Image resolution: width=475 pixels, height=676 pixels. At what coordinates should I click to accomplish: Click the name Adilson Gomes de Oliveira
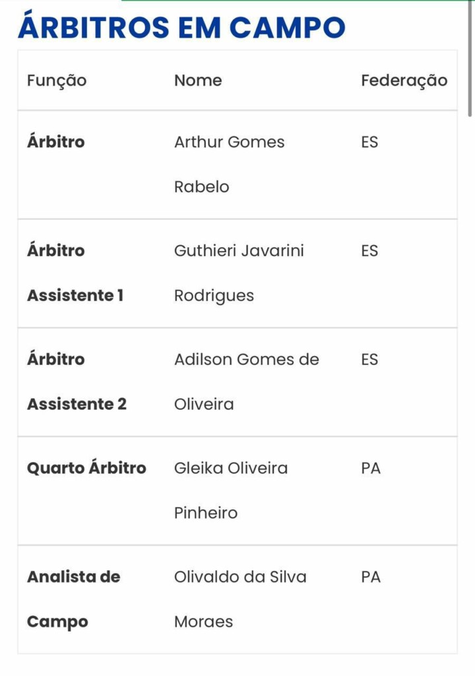[x=247, y=382]
